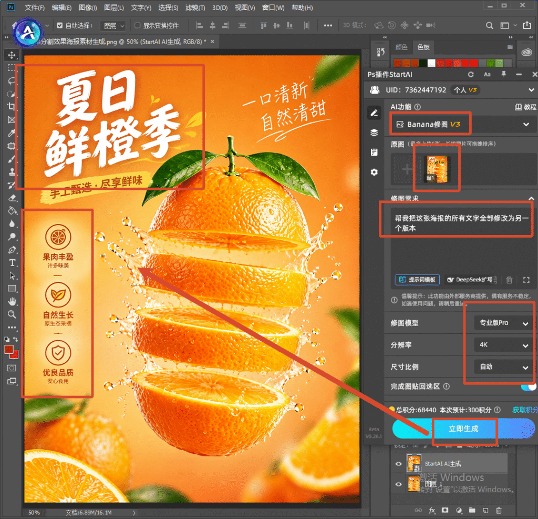Swap foreground and background colors
This screenshot has width=538, height=519.
15,339
